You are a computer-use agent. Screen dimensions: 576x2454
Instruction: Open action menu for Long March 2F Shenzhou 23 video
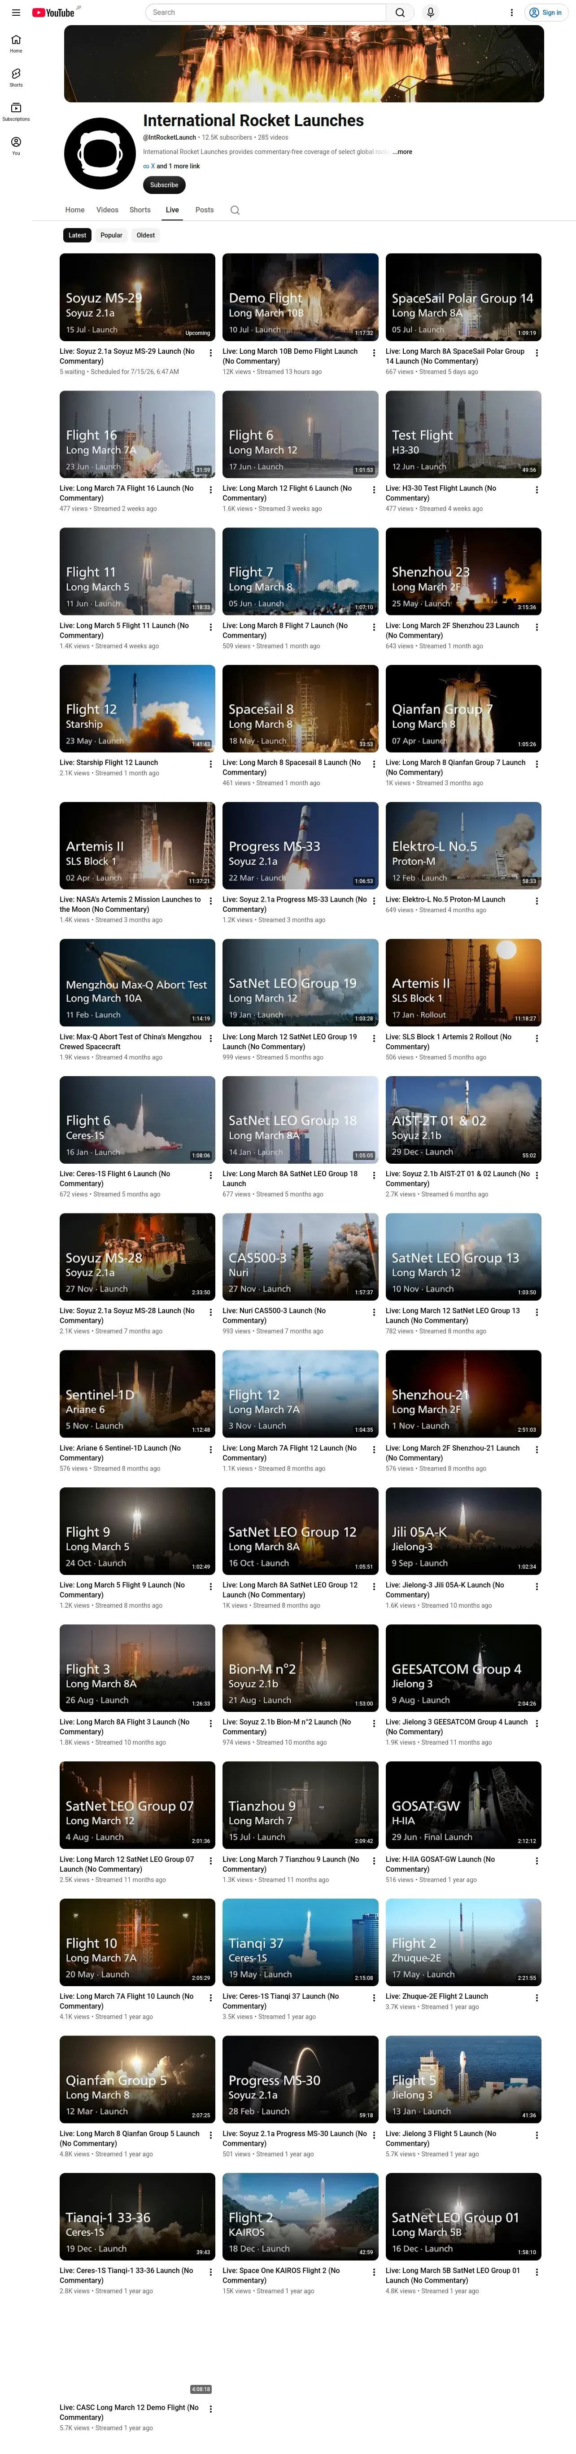click(536, 627)
